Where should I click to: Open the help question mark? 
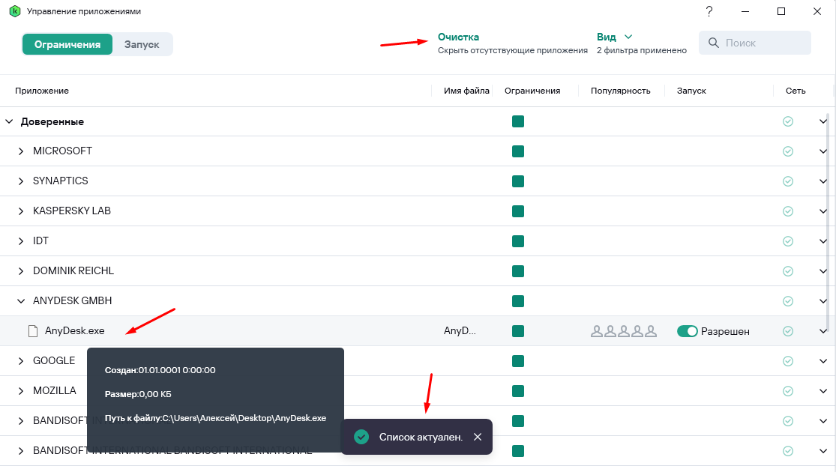(709, 11)
